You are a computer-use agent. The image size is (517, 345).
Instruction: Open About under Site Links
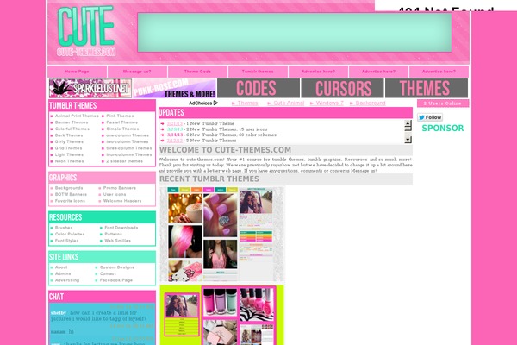pos(61,267)
